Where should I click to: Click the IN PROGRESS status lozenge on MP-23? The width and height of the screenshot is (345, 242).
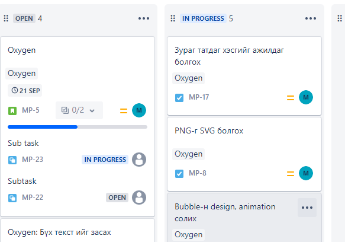coord(105,160)
